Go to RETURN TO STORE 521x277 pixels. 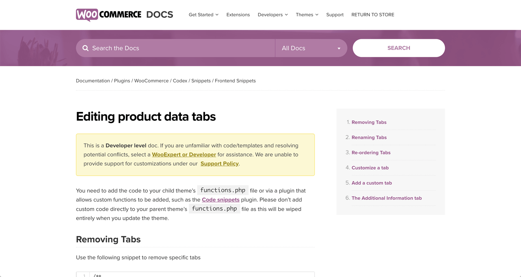point(373,15)
